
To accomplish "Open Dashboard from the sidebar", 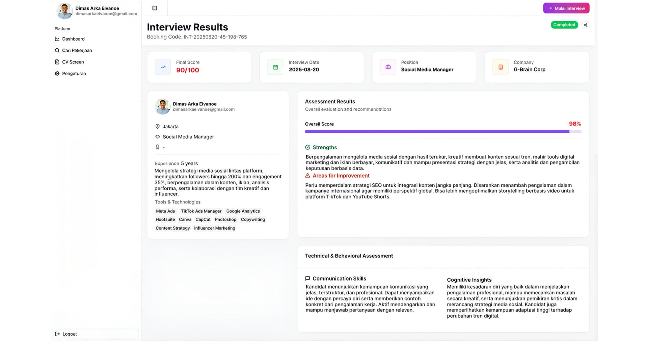I will coord(73,39).
